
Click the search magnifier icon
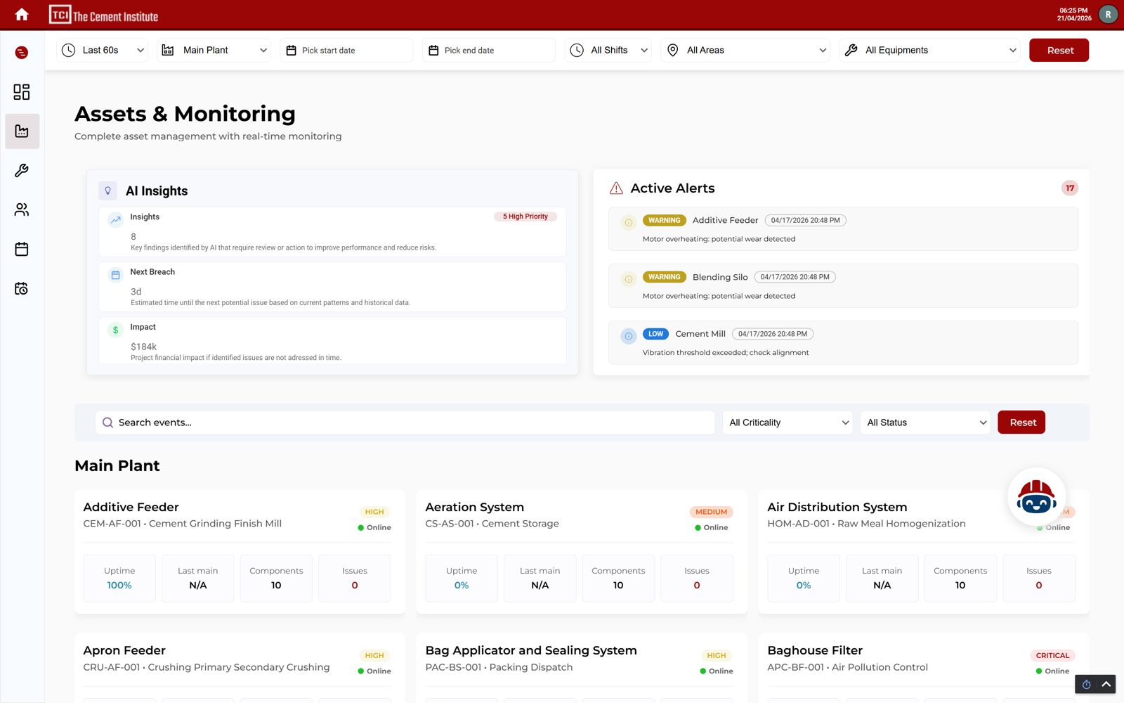point(107,423)
